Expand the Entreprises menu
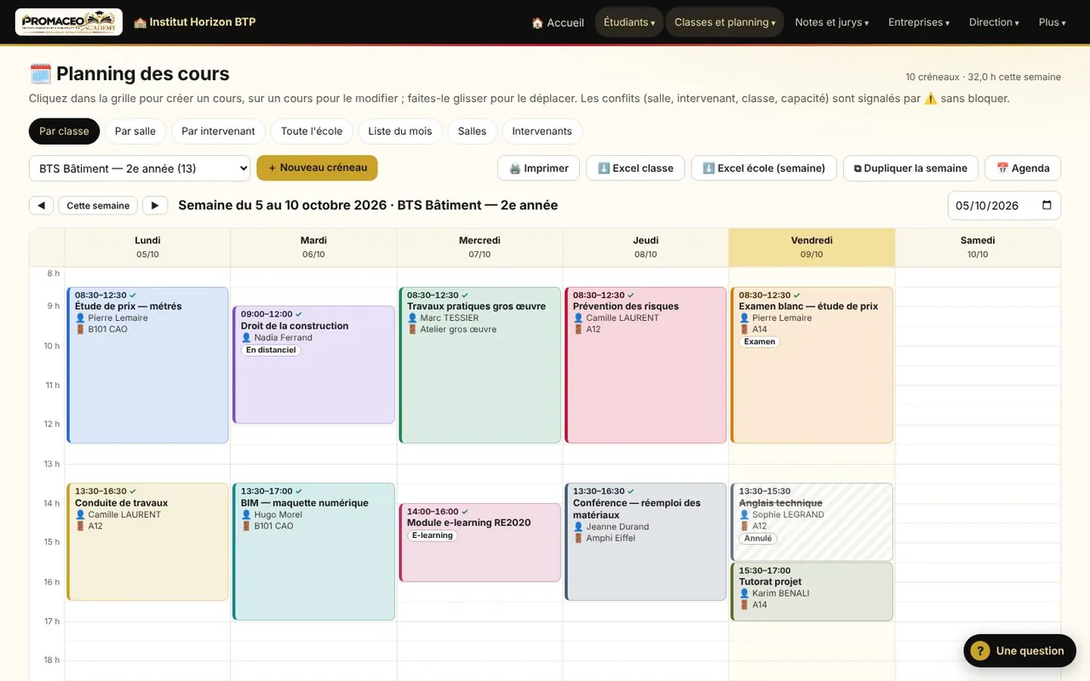The height and width of the screenshot is (681, 1090). 919,22
